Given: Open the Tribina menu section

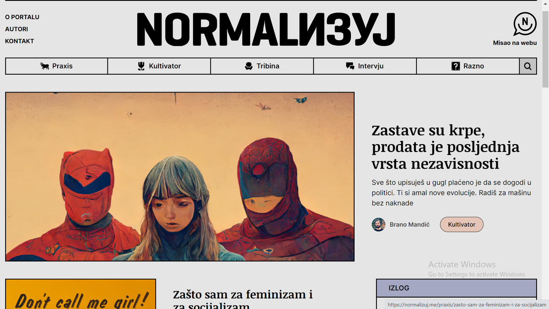Looking at the screenshot, I should pyautogui.click(x=262, y=66).
